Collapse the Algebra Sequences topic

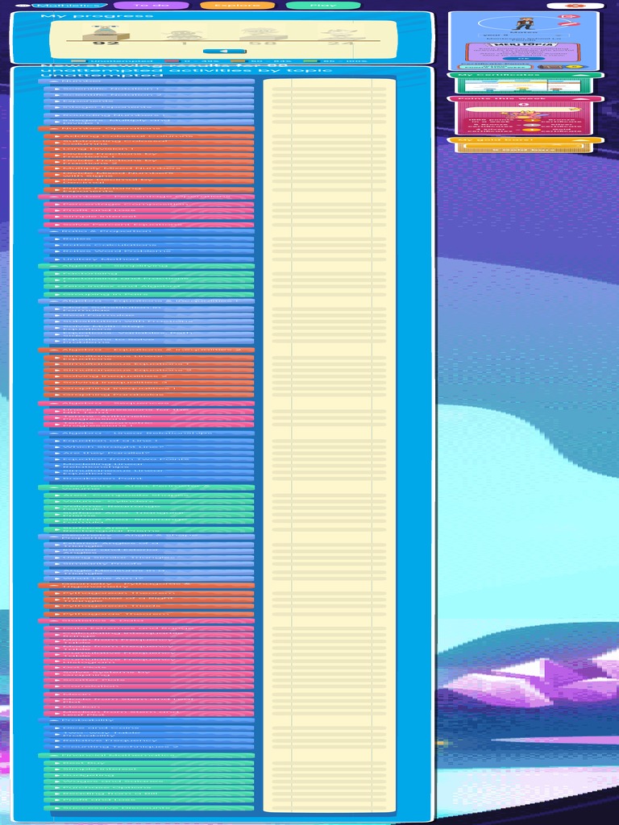pos(147,404)
